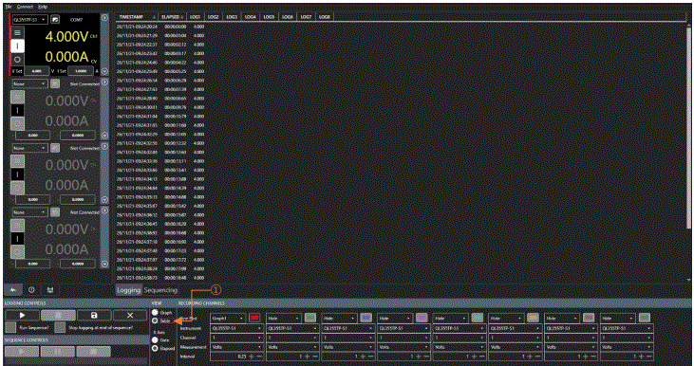
Task: Decrease last channel interval with minus
Action: click(x=648, y=356)
